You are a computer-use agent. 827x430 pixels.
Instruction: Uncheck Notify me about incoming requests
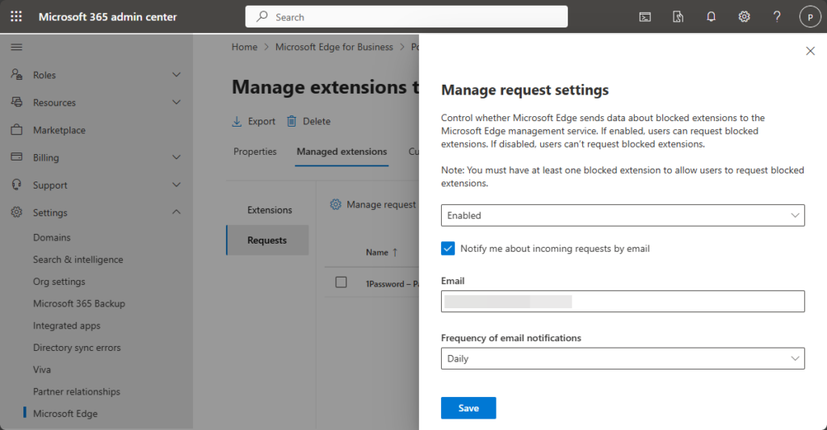point(448,248)
